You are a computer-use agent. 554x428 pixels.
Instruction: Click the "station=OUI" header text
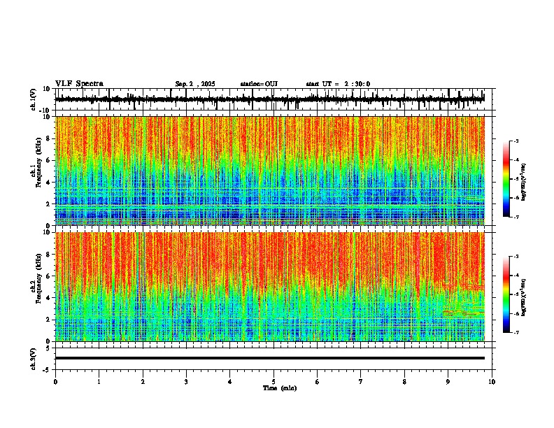[259, 84]
